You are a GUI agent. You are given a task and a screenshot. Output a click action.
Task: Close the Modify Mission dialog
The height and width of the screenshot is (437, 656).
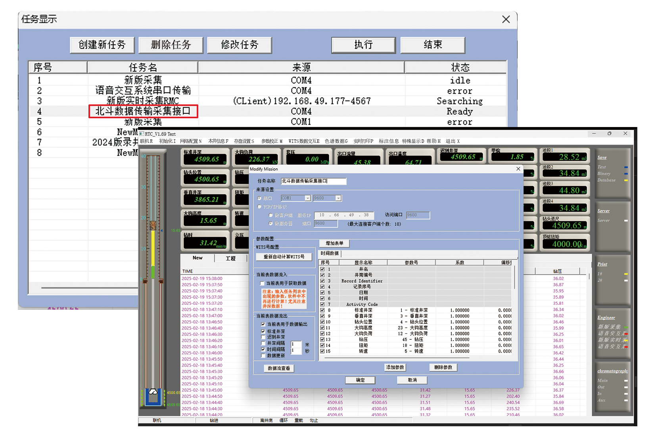[518, 169]
